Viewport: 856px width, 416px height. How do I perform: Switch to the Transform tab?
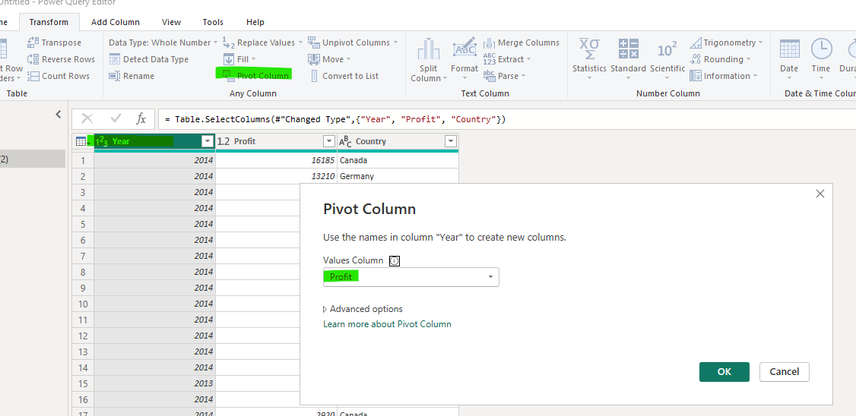click(49, 22)
